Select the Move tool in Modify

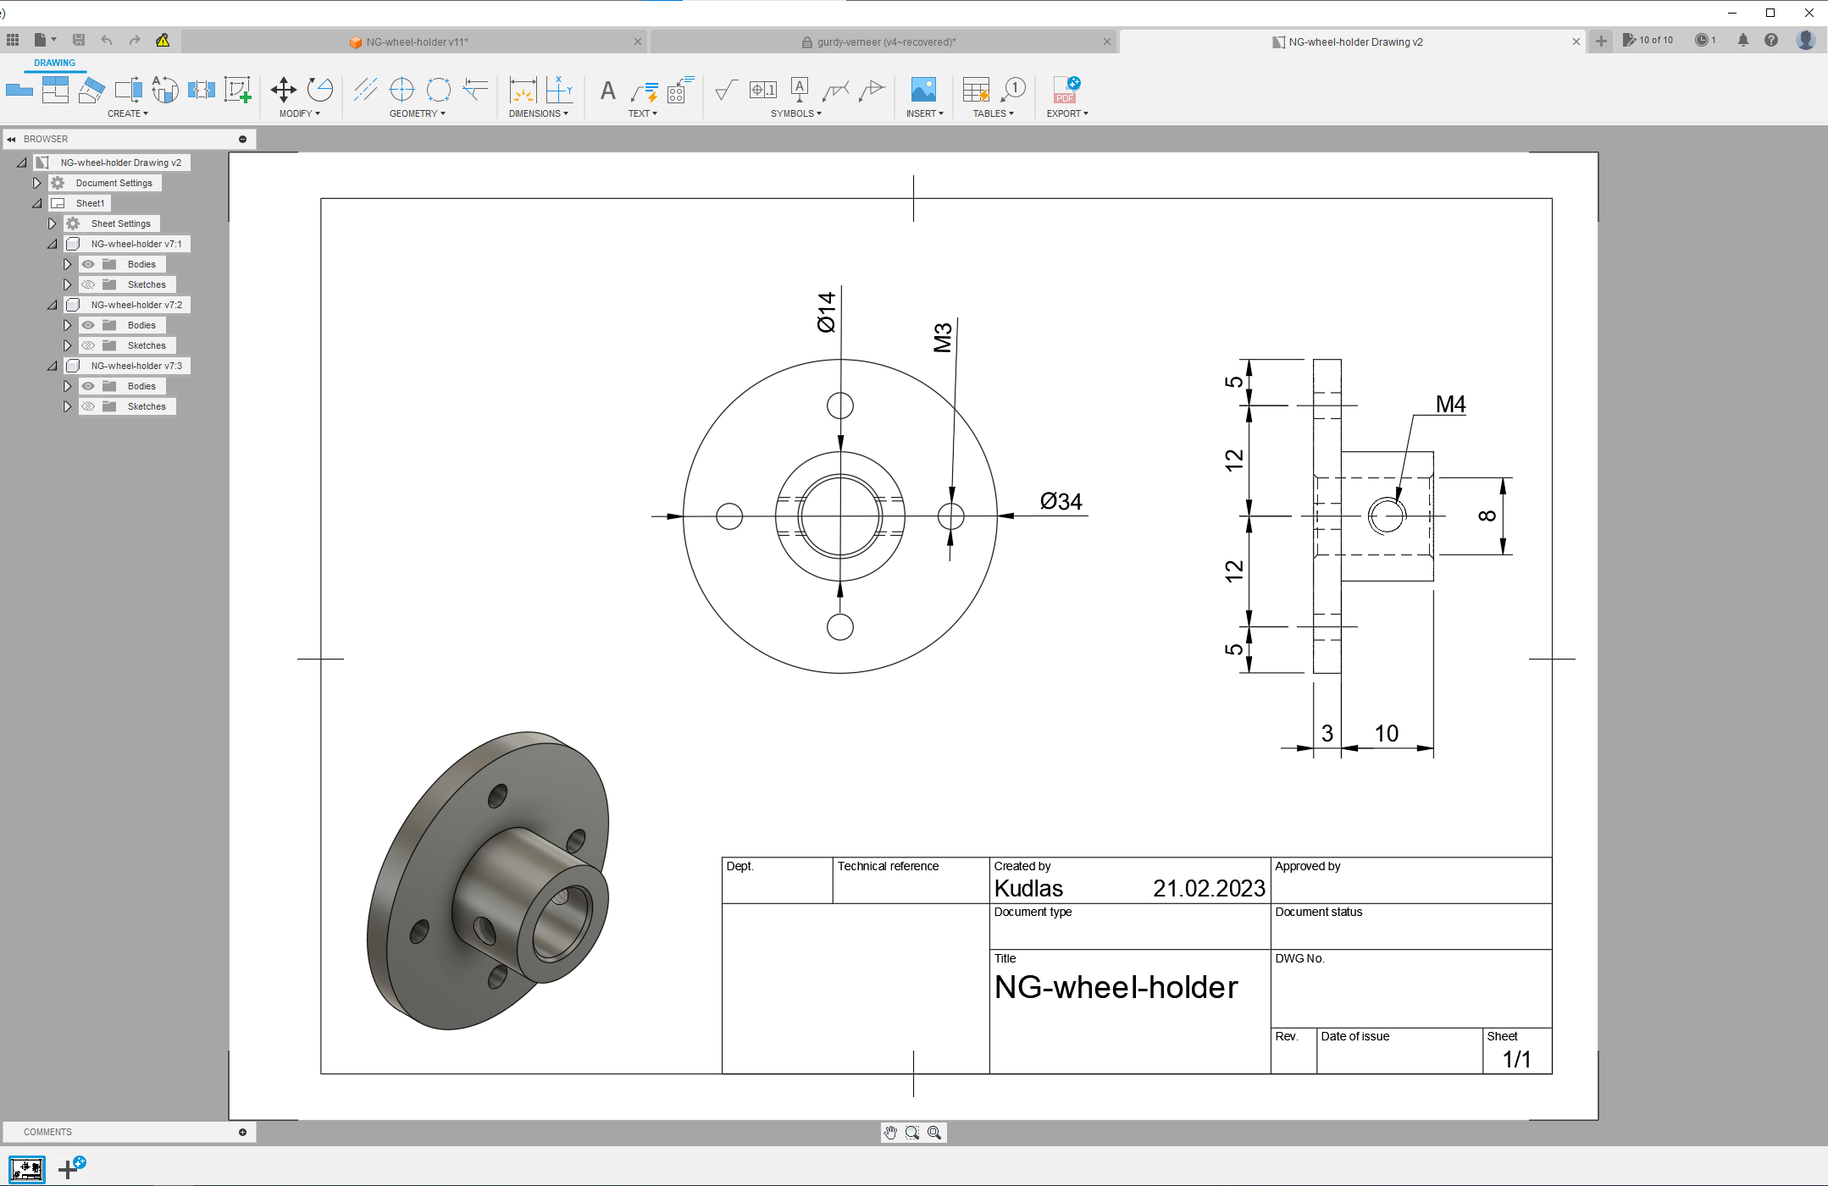click(x=283, y=90)
